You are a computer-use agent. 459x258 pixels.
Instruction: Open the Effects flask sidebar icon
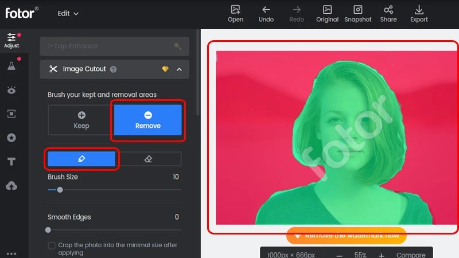[11, 66]
